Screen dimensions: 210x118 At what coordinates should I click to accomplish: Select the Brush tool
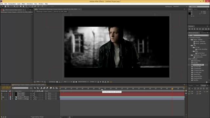[30, 7]
